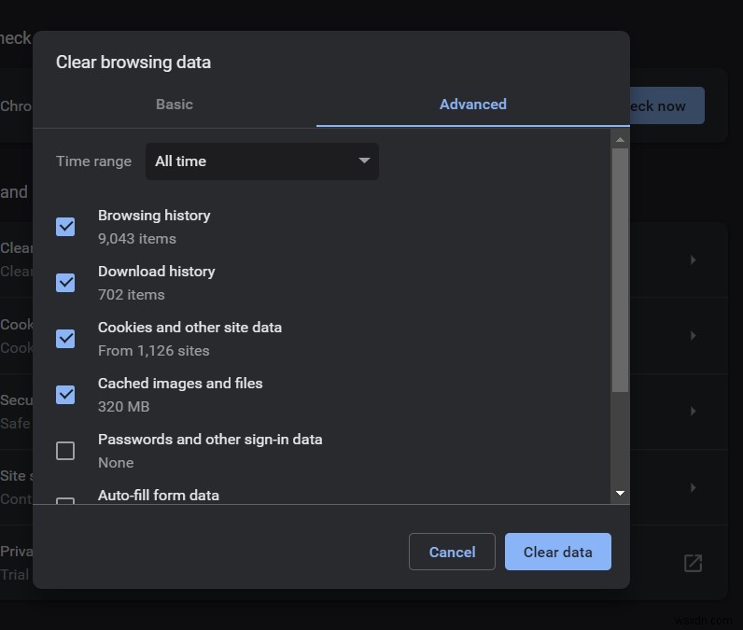743x630 pixels.
Task: Click the scrollbar up arrow
Action: tap(620, 139)
